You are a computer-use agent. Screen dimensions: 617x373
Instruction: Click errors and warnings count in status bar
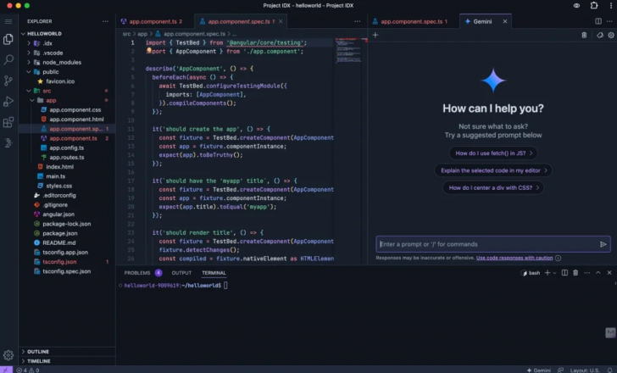pos(27,370)
